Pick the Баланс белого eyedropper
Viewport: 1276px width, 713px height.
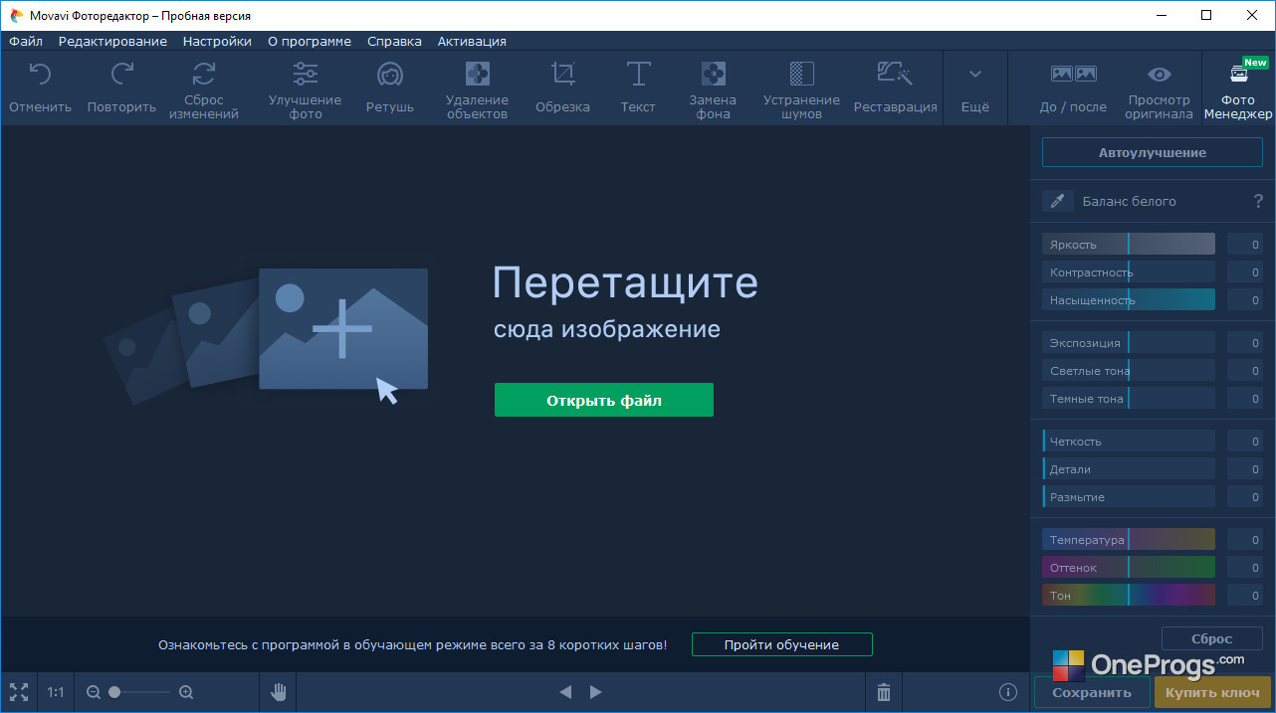click(x=1058, y=201)
